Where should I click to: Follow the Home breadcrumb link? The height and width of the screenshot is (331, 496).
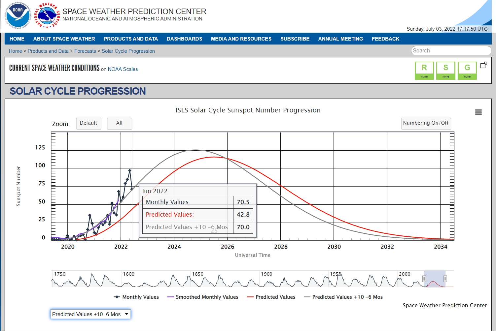[16, 51]
